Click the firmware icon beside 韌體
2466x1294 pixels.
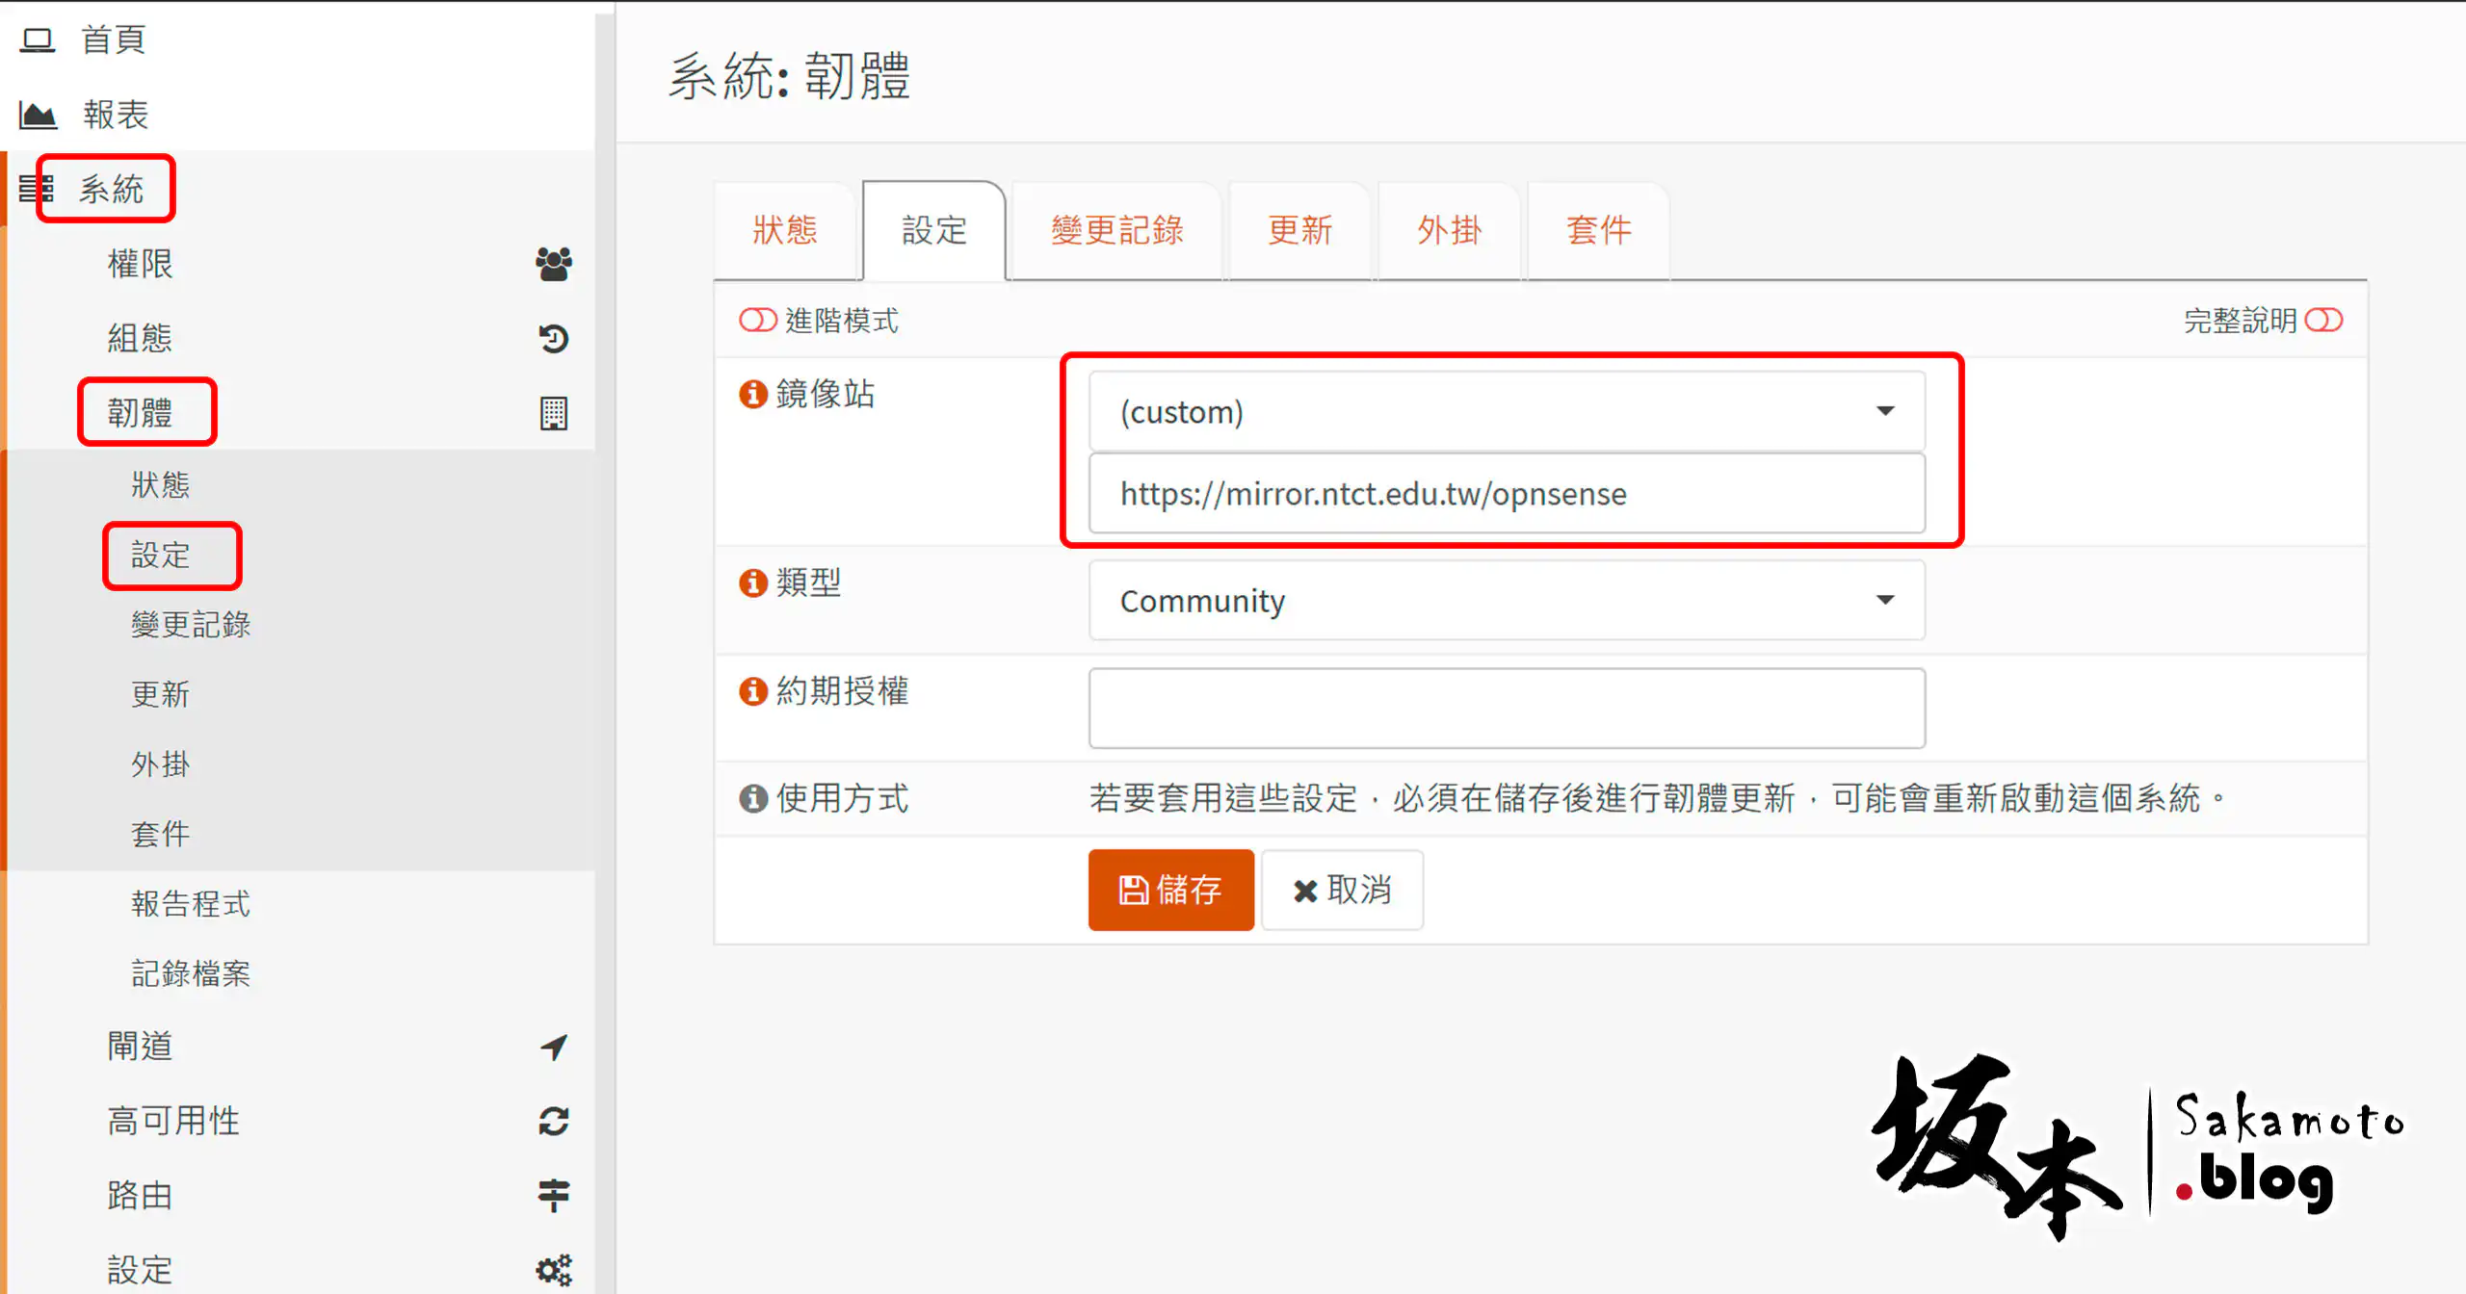[553, 413]
